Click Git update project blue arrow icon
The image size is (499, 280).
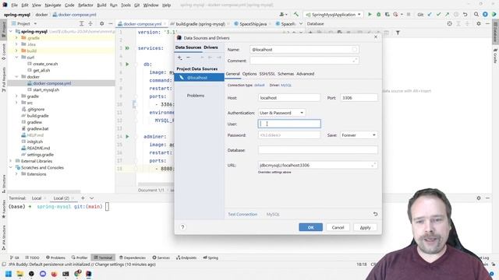point(430,15)
